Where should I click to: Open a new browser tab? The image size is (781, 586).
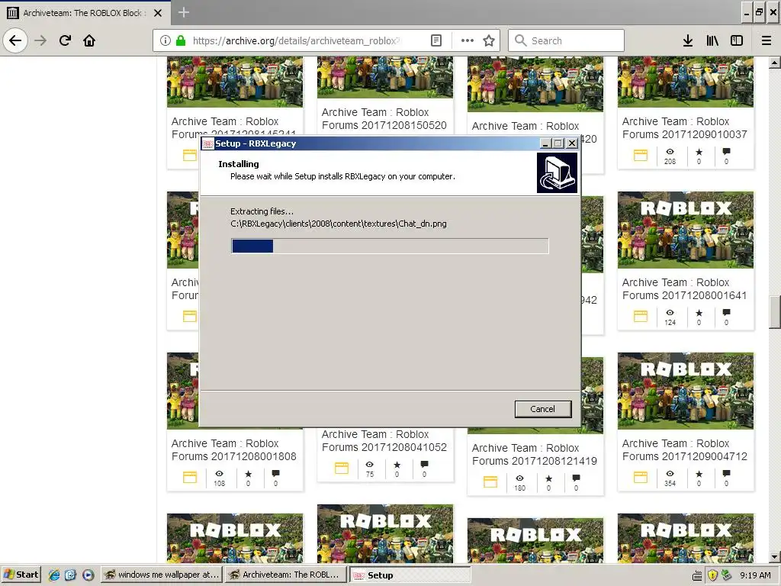pos(183,12)
